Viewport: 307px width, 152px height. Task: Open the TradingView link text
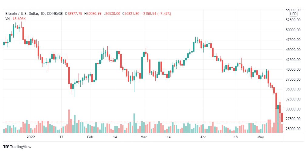(x=21, y=147)
